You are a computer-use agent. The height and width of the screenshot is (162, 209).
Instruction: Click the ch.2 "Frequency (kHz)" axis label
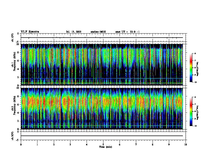click(14, 105)
